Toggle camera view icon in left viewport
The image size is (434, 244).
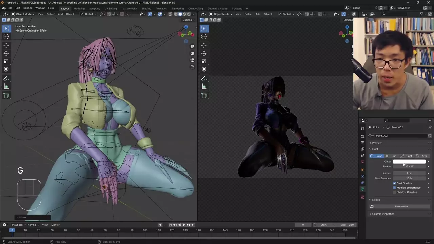192,60
